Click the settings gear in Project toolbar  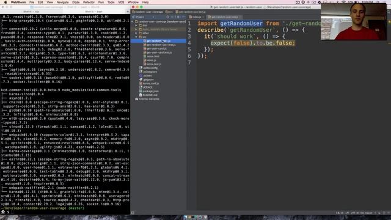[178, 17]
